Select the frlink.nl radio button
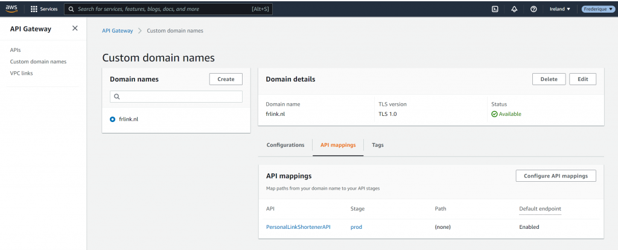 113,120
